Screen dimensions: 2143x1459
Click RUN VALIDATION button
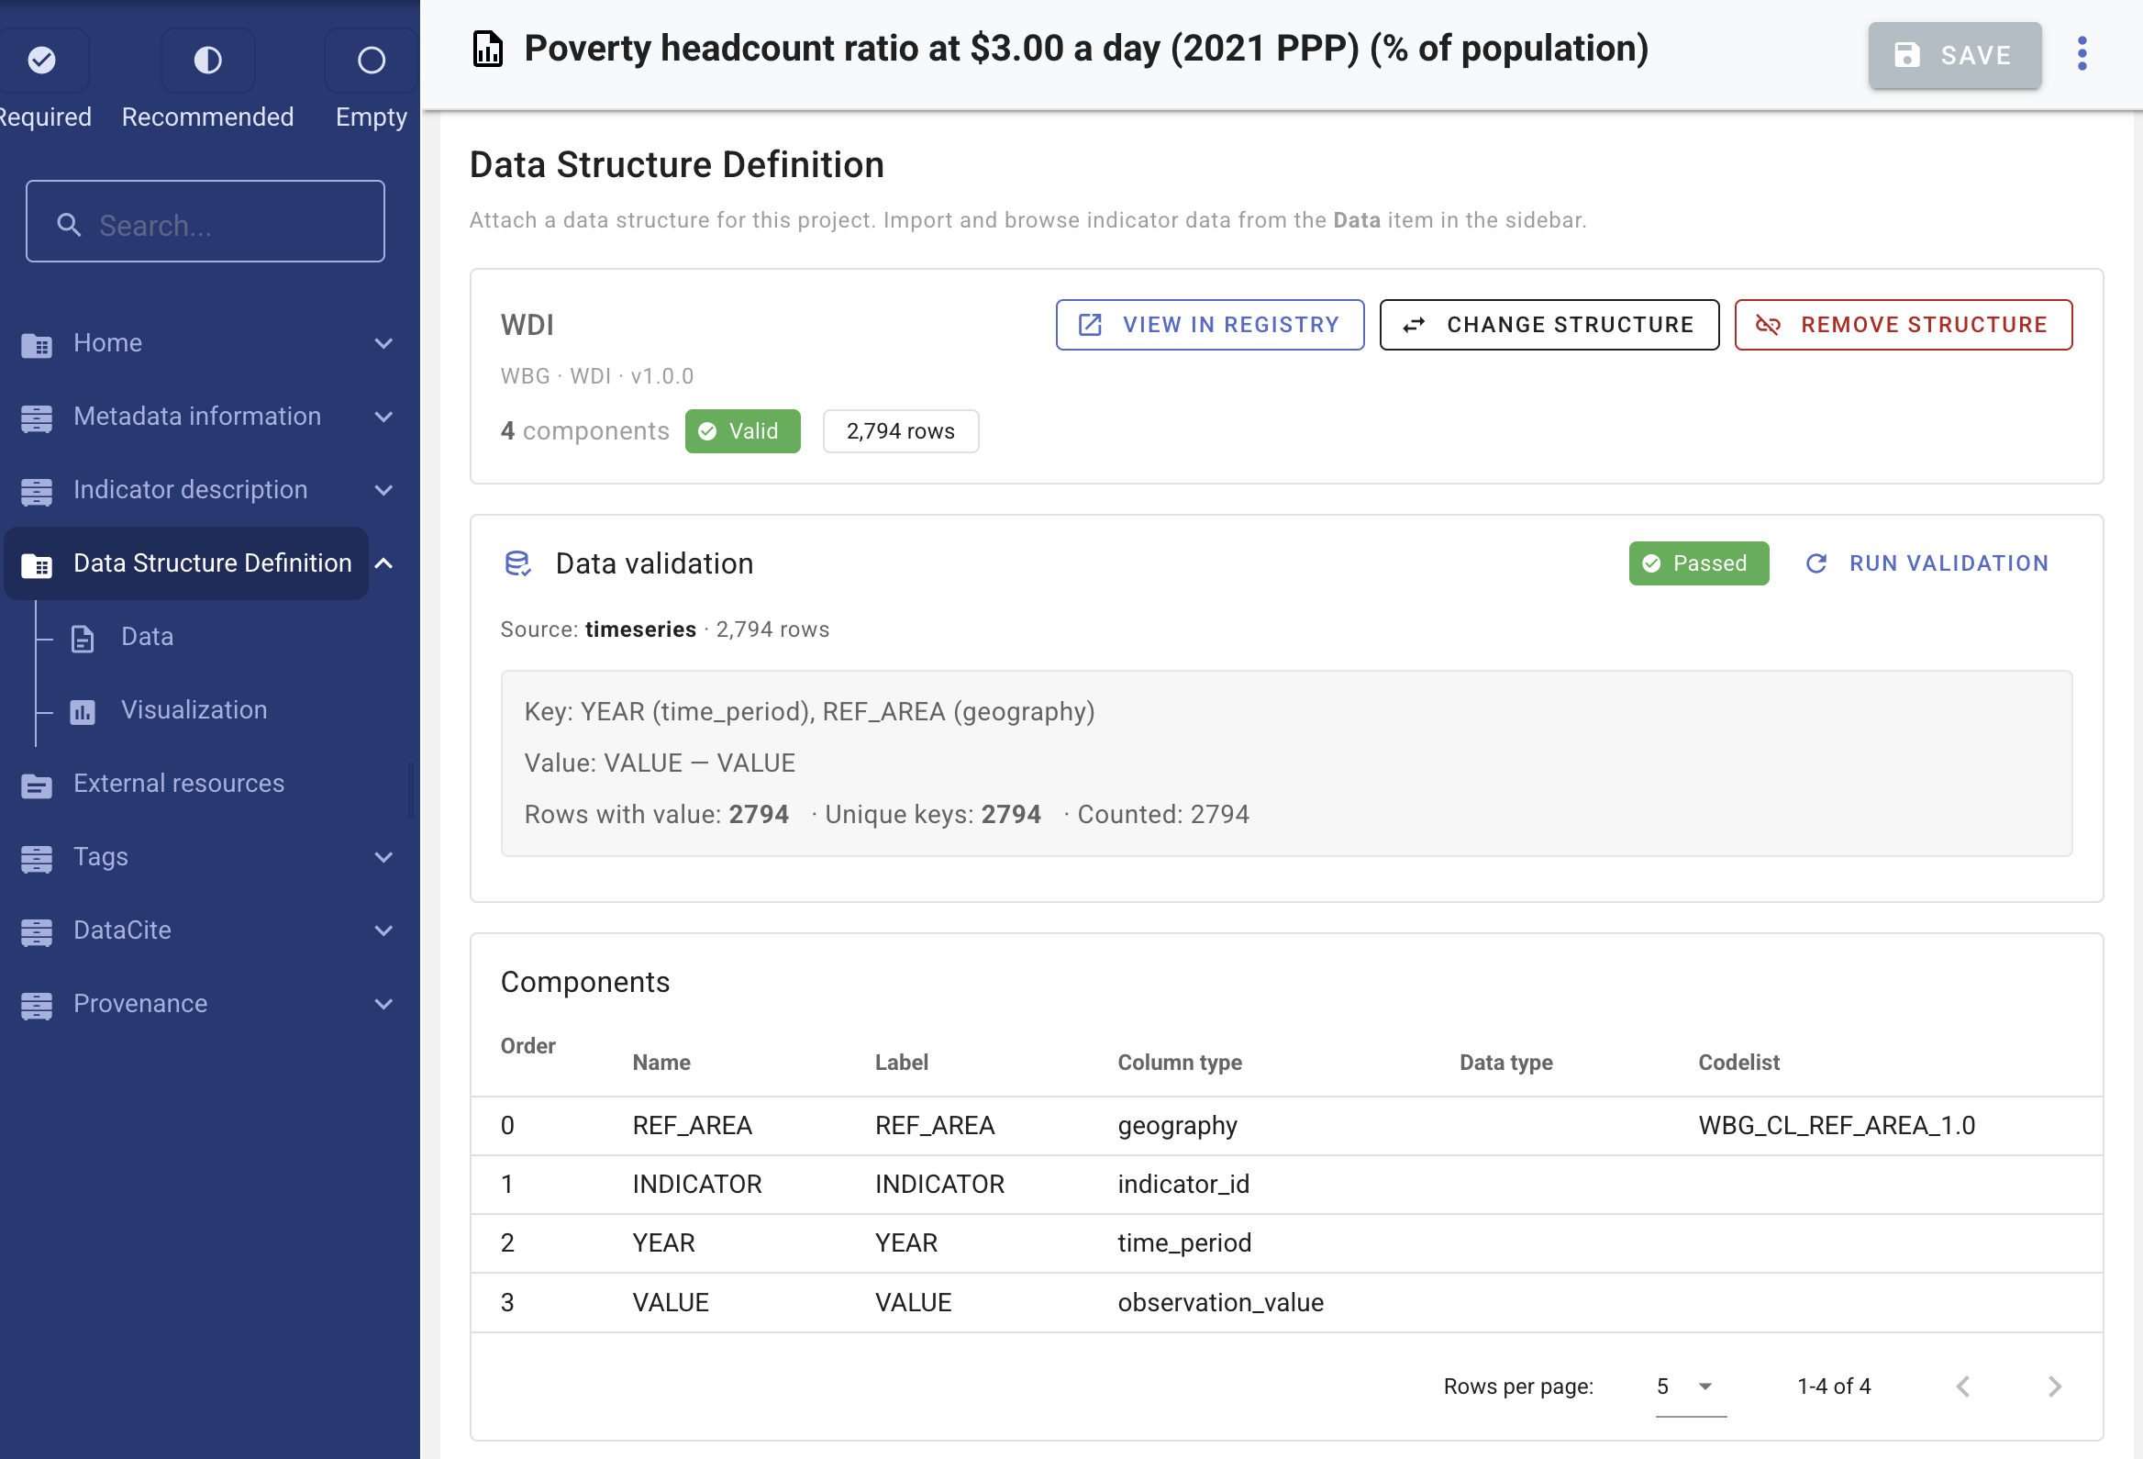point(1927,563)
